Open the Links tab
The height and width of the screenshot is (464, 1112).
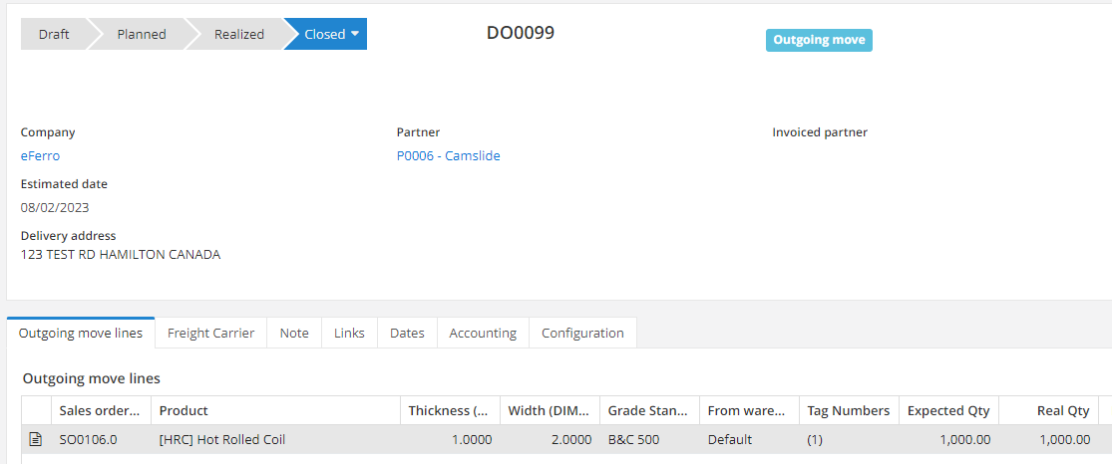tap(349, 333)
